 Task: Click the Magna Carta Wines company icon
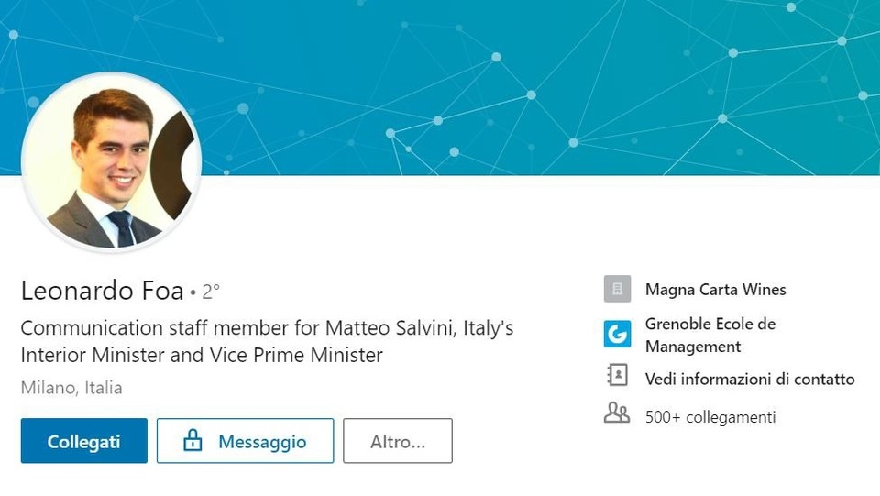617,289
